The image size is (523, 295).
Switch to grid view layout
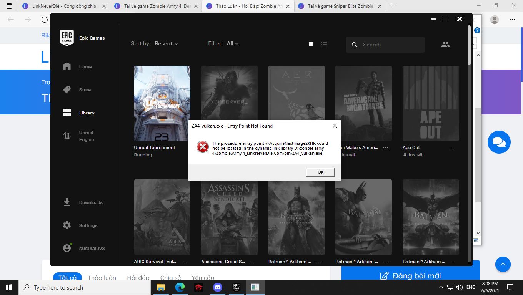pos(311,44)
